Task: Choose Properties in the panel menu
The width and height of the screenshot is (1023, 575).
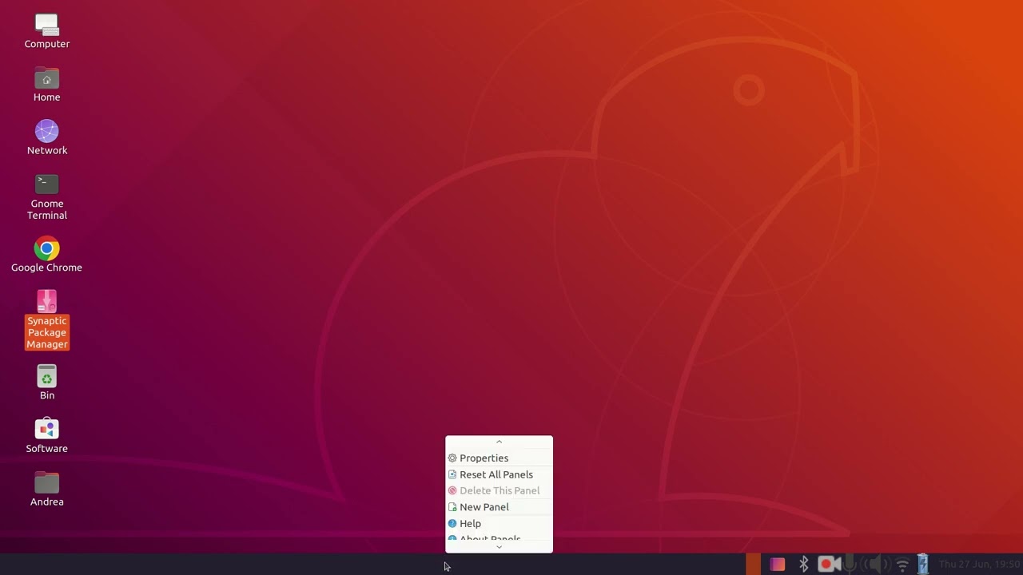Action: pos(499,458)
